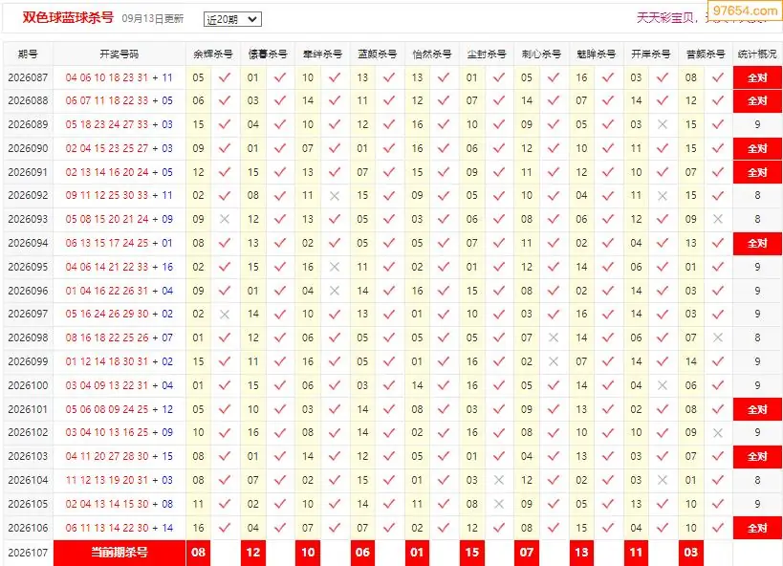783x566 pixels.
Task: Select the 开奖号码 column header
Action: (119, 54)
